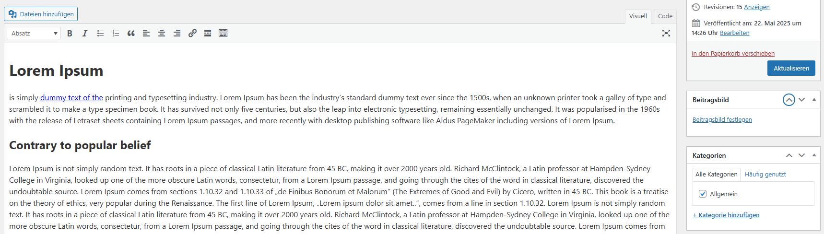
Task: Move Beitragsbild panel up with circled arrow
Action: pos(789,100)
